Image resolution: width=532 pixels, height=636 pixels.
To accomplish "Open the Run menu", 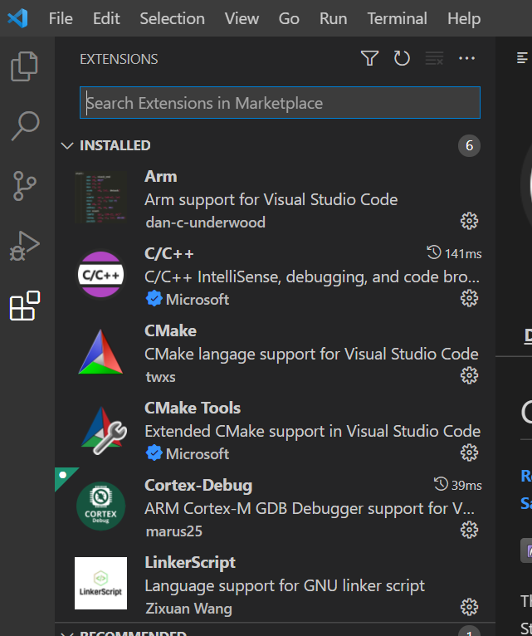I will (334, 18).
